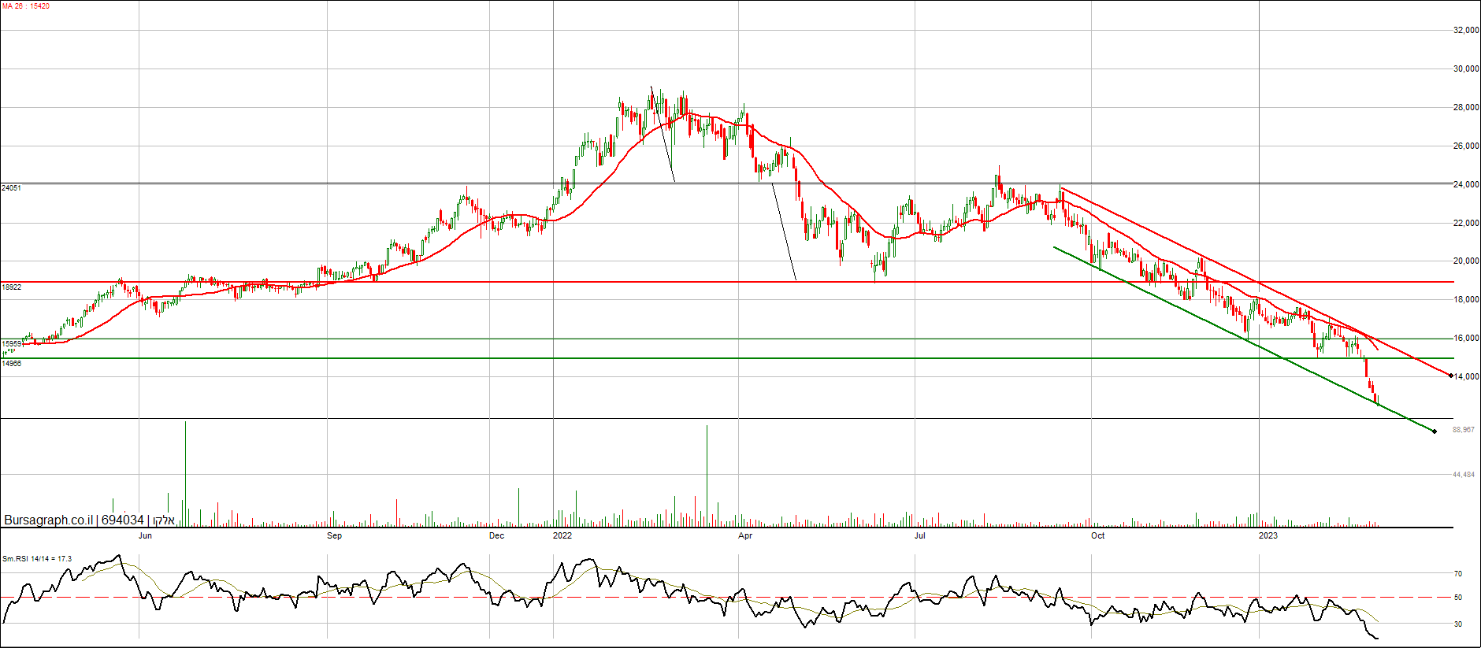Select the Sm.RSI 14/14 = 17.3 label
Image resolution: width=1481 pixels, height=648 pixels.
[x=37, y=559]
